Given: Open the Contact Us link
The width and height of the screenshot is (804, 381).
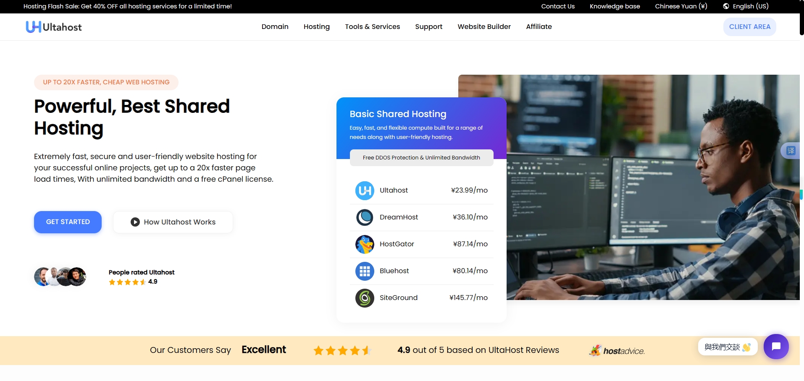Looking at the screenshot, I should click(x=557, y=6).
